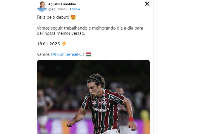Click the Zinzane logo on the sleeve

click(x=114, y=99)
